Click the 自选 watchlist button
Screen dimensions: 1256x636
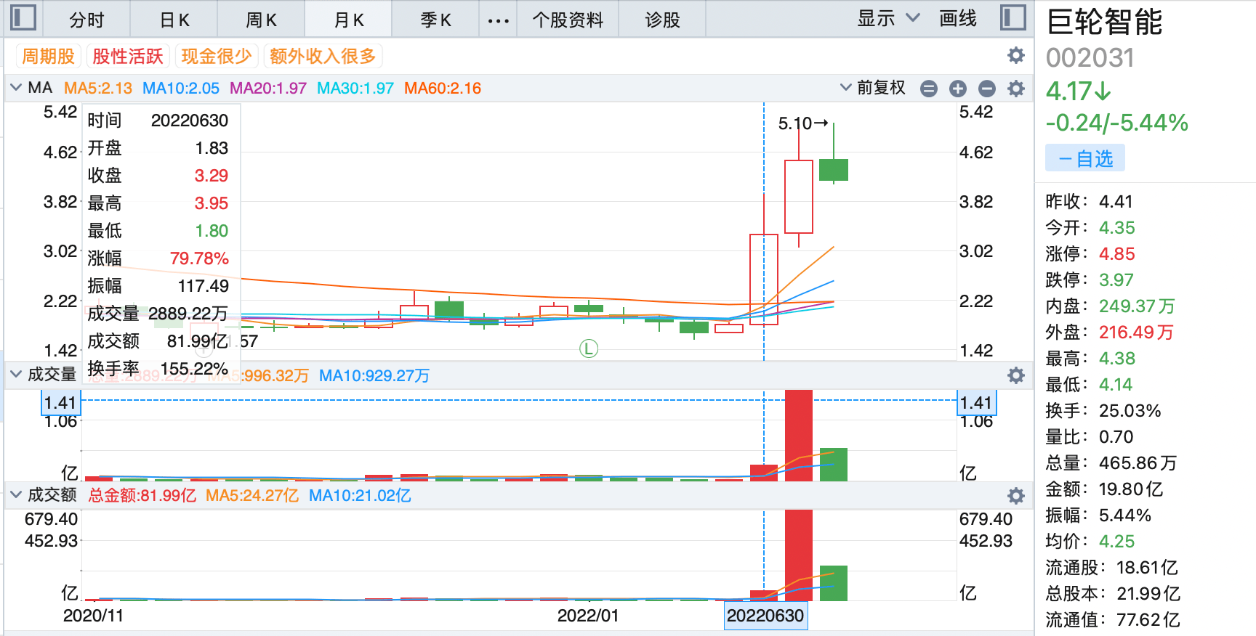(1085, 158)
